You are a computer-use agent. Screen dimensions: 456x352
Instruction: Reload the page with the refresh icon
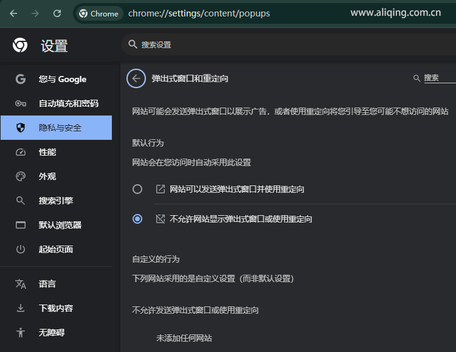(57, 13)
